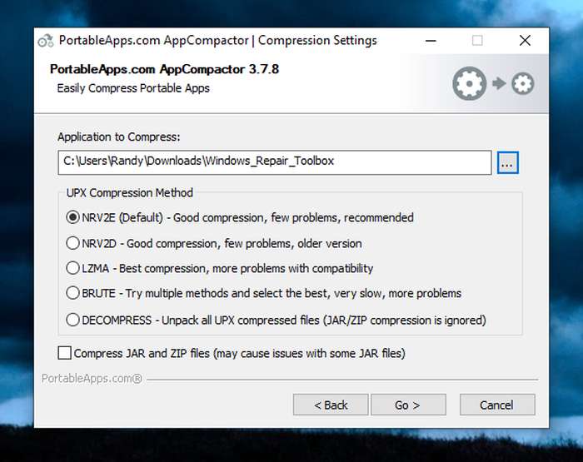Image resolution: width=583 pixels, height=462 pixels.
Task: Click the PortableApps.com® footer label
Action: (x=92, y=379)
